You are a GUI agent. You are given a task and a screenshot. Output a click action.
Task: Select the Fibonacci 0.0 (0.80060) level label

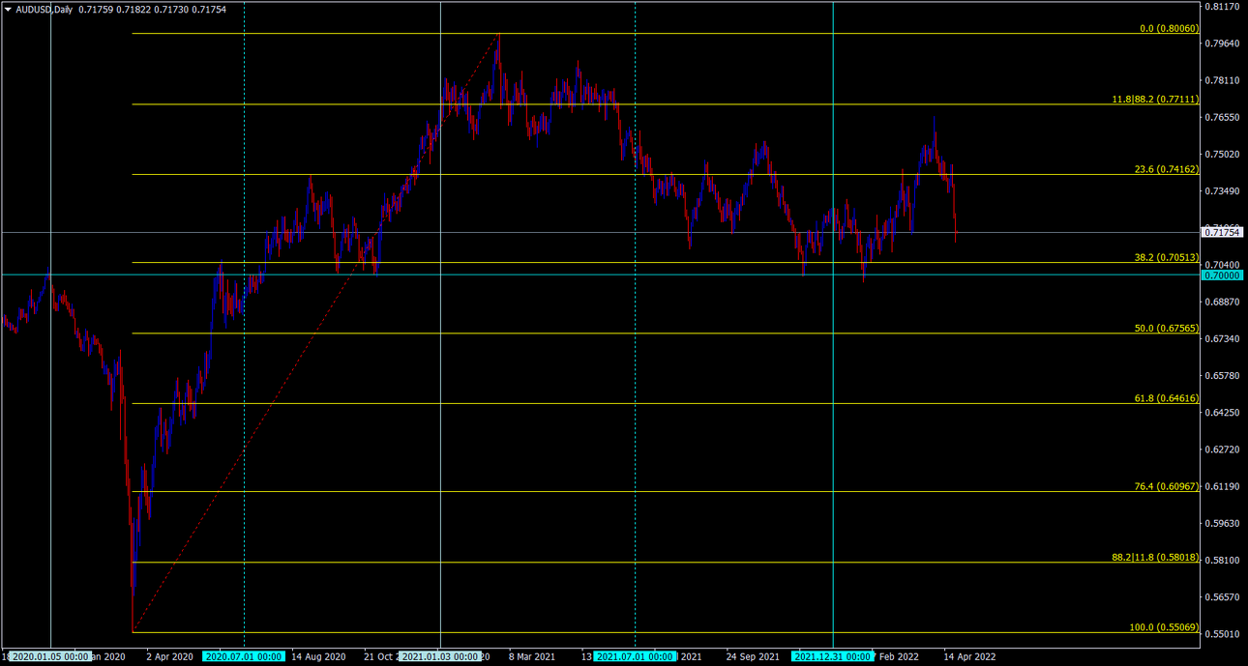pyautogui.click(x=1170, y=29)
